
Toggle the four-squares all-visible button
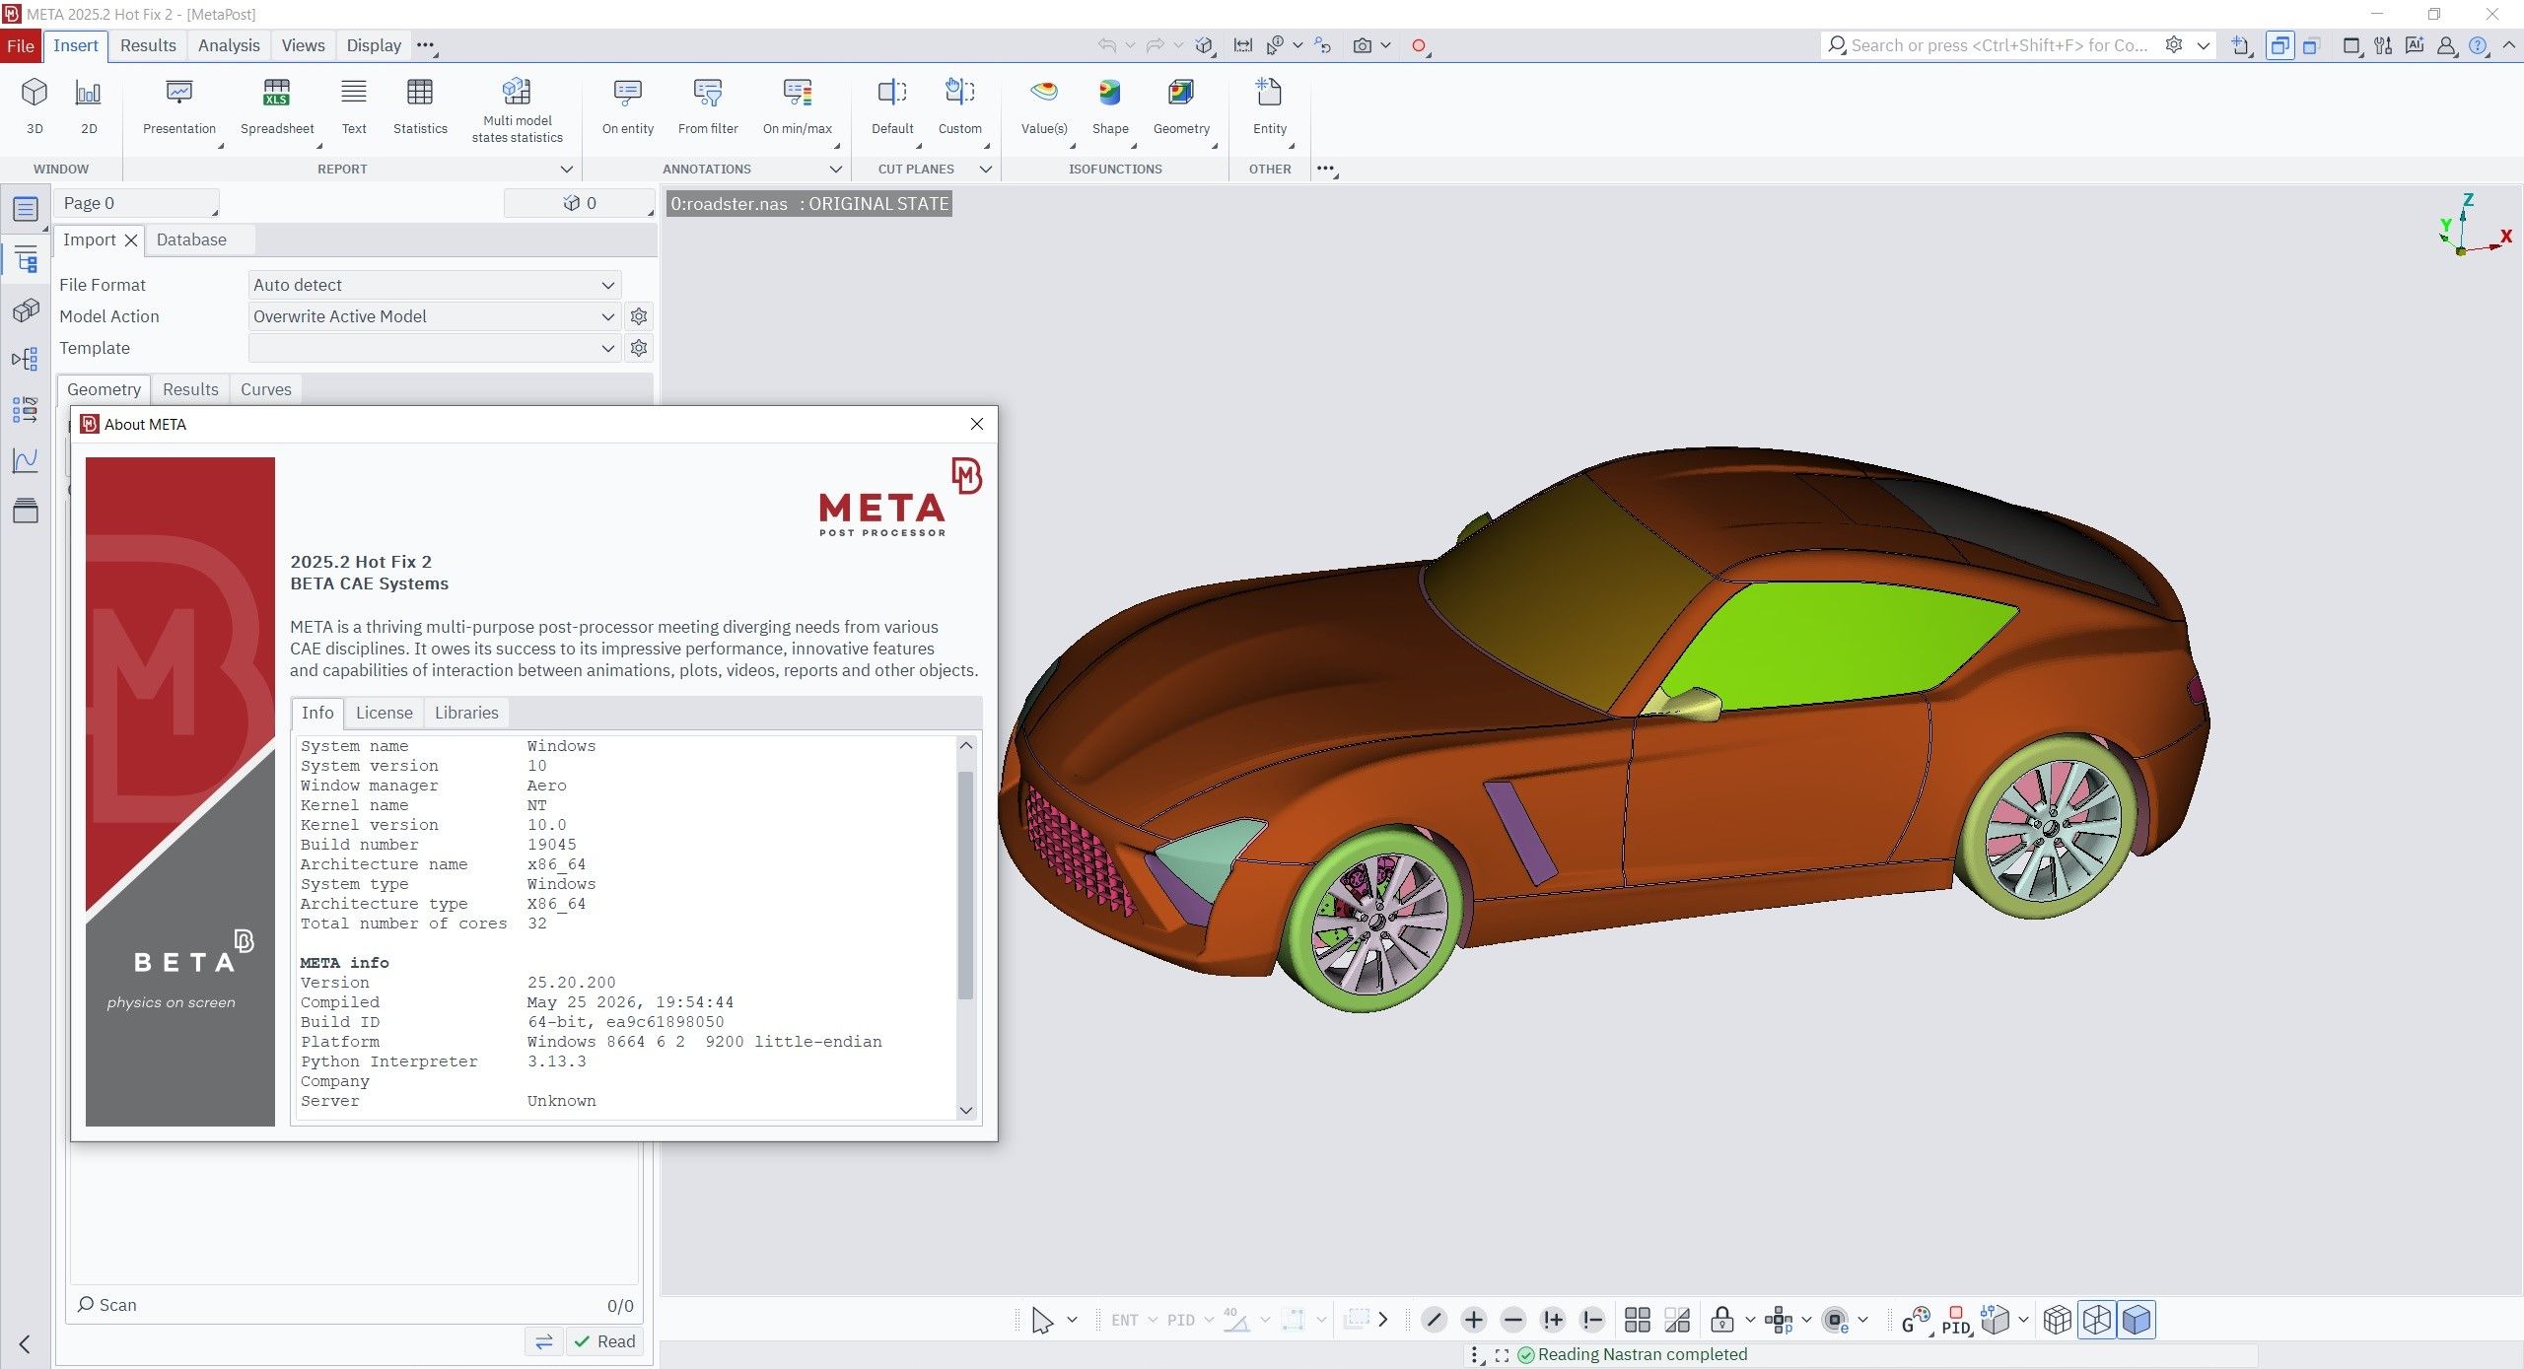click(1638, 1320)
